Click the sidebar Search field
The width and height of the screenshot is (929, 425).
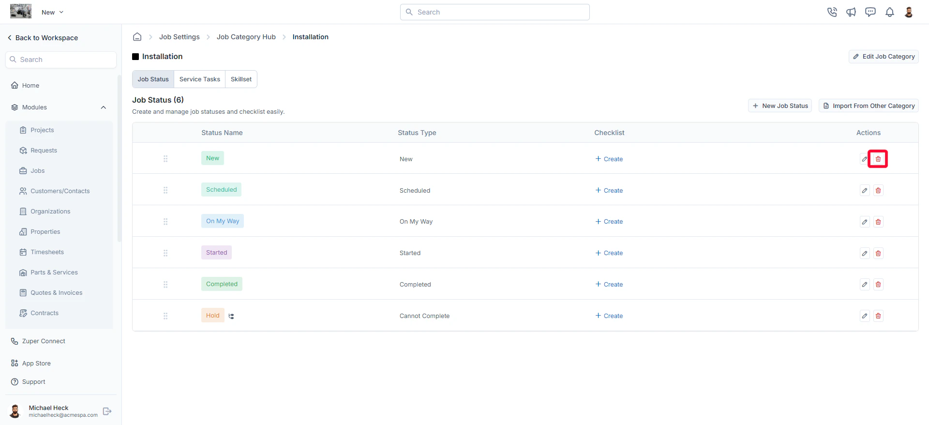tap(61, 60)
